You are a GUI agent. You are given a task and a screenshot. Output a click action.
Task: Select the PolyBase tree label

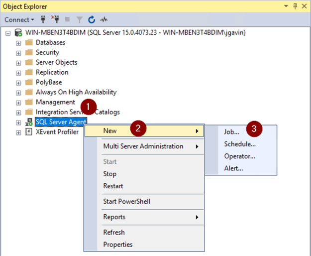pyautogui.click(x=49, y=82)
